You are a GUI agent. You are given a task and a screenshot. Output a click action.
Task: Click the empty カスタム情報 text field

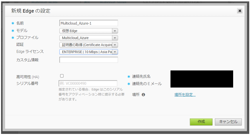click(89, 60)
